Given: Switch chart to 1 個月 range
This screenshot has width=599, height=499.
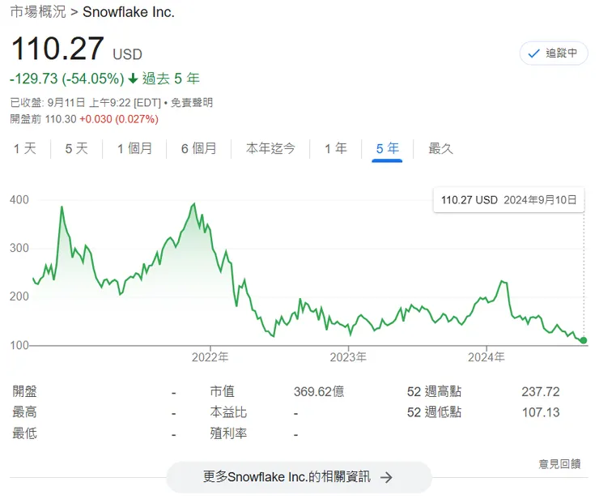Looking at the screenshot, I should (134, 148).
